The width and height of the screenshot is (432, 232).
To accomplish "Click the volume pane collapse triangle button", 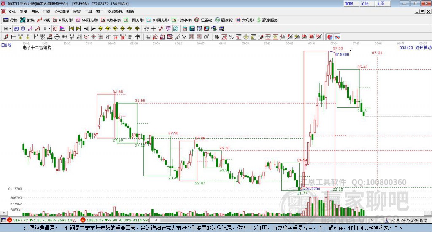I will [4, 213].
